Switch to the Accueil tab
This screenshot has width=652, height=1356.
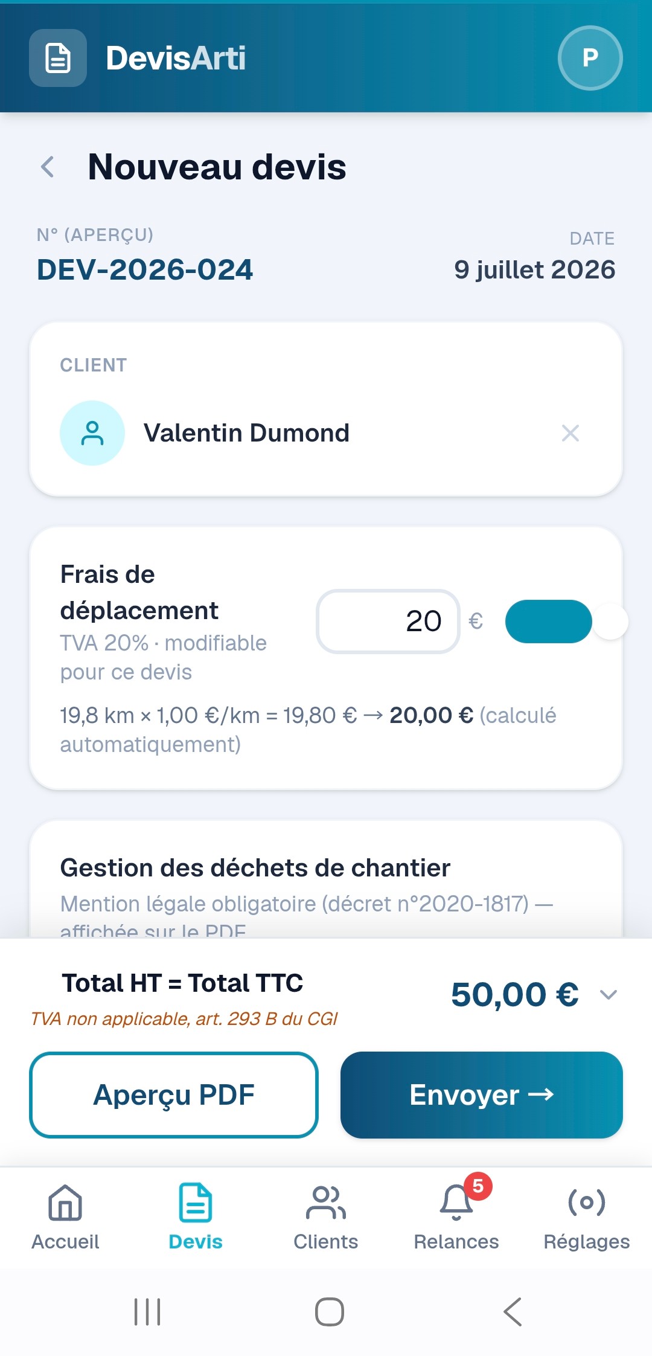[x=65, y=1217]
